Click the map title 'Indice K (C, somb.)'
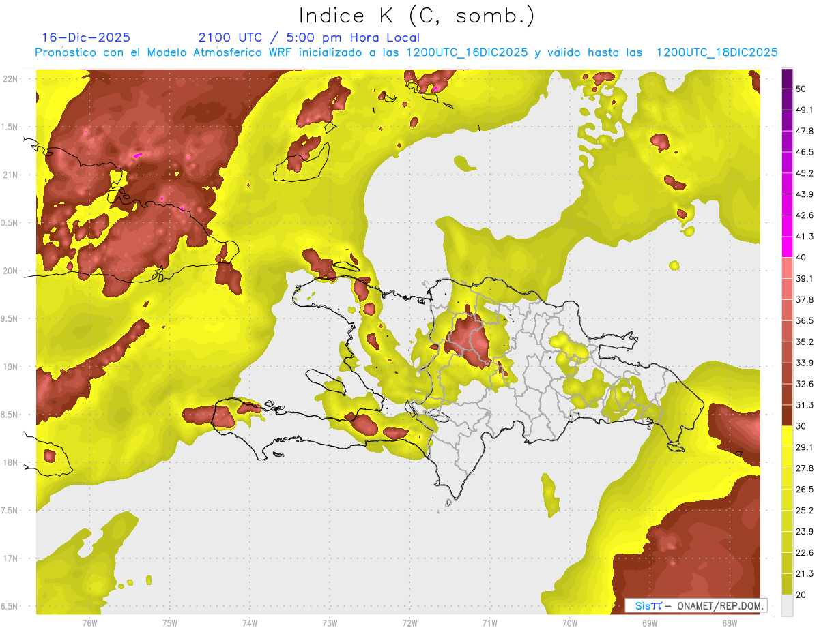This screenshot has height=632, width=819. pos(417,16)
